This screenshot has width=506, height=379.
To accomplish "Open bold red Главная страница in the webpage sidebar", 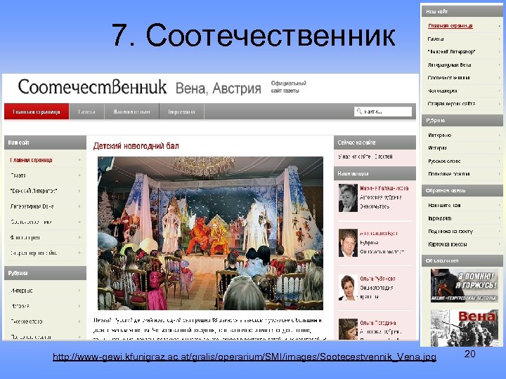I will click(32, 160).
